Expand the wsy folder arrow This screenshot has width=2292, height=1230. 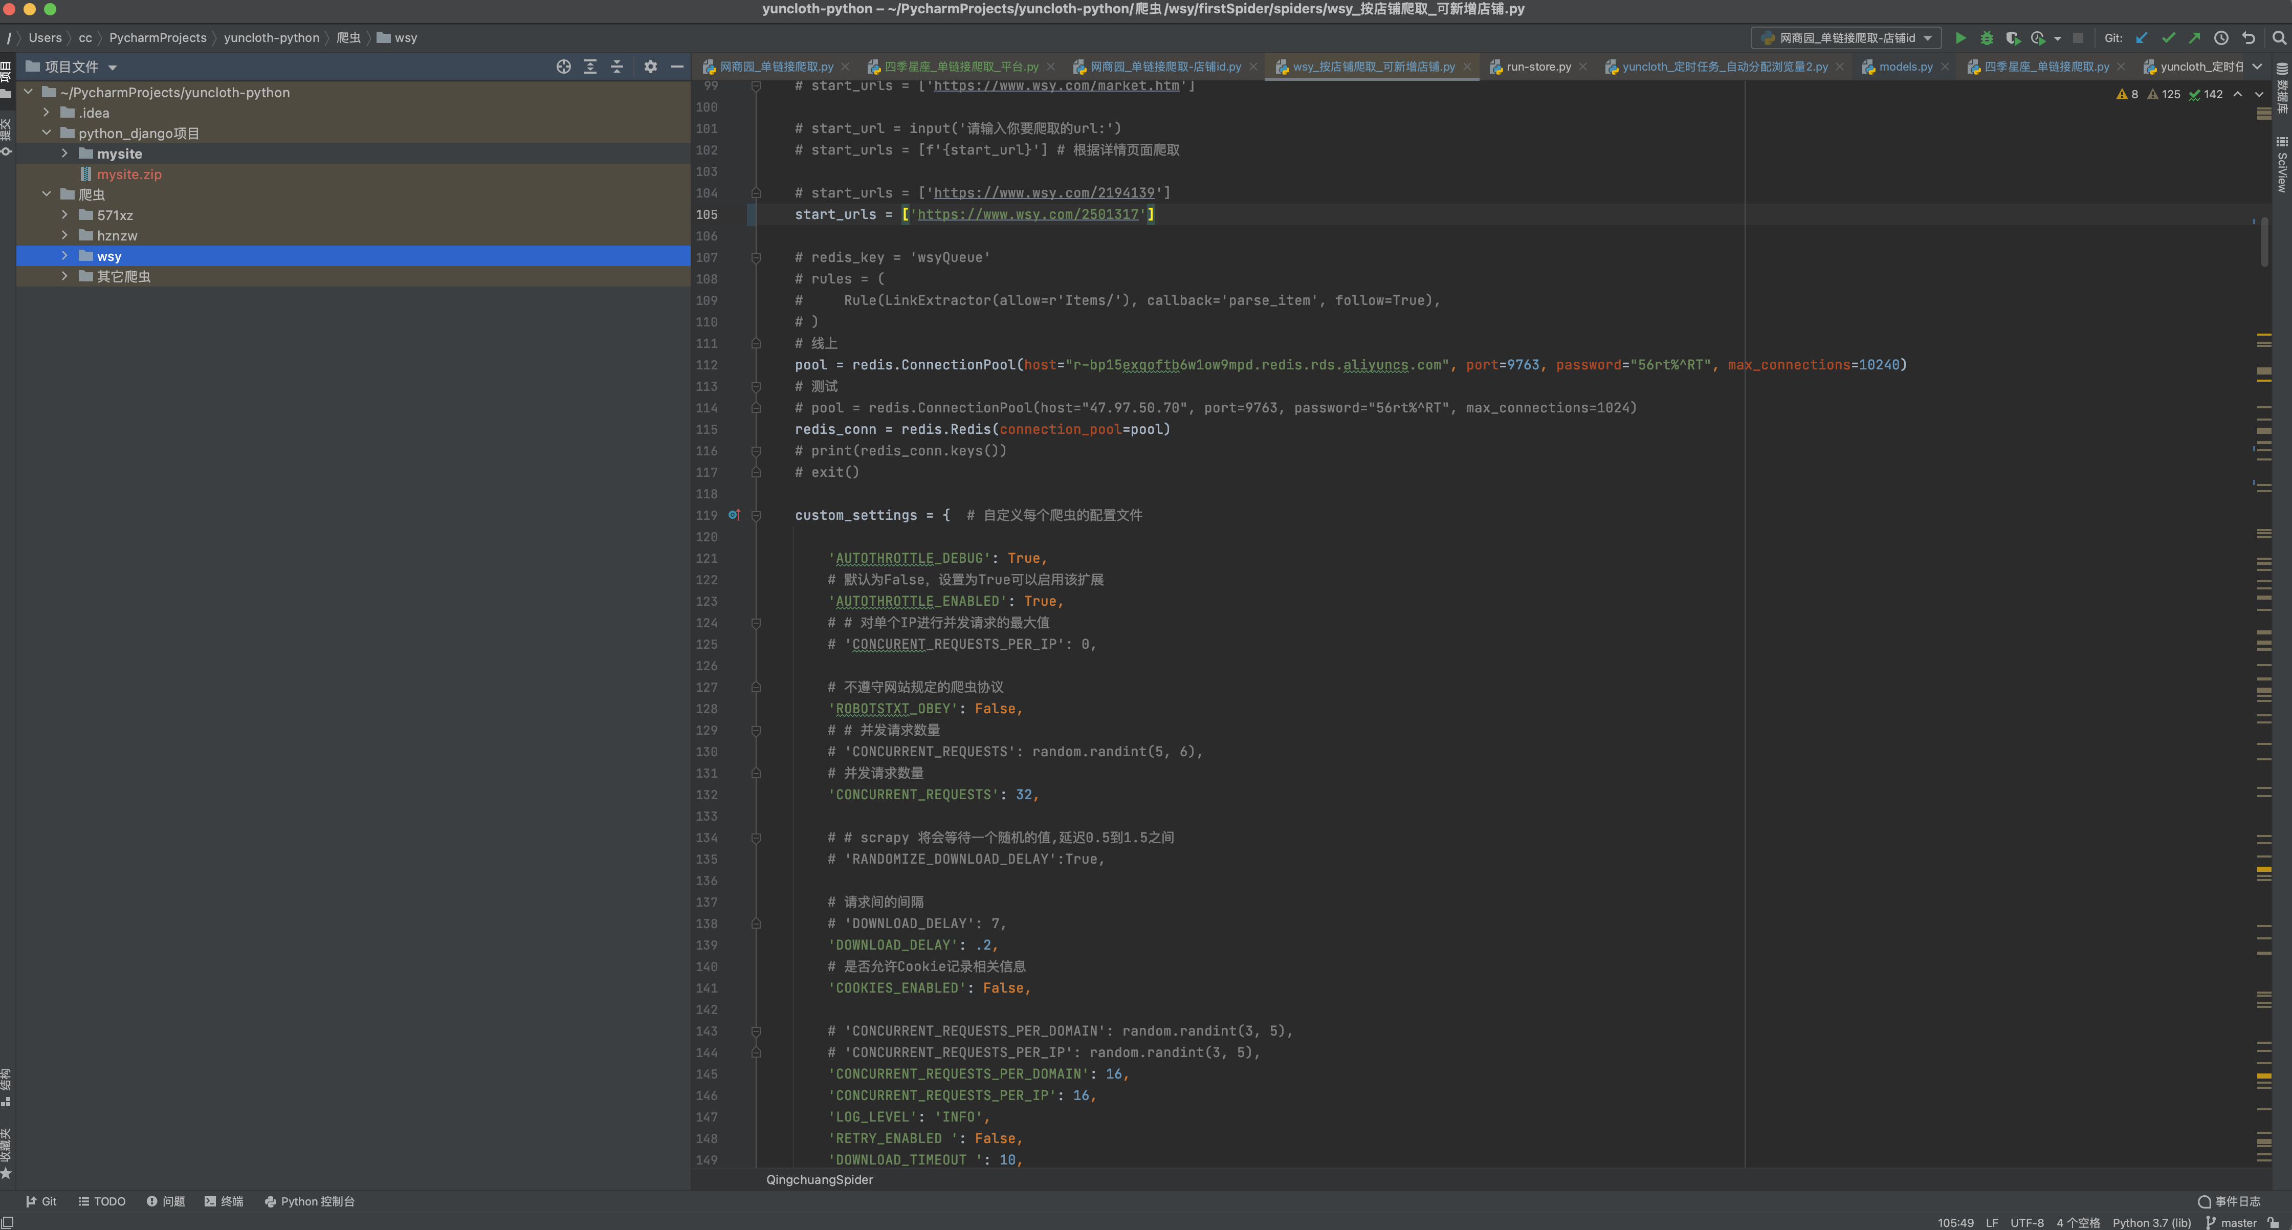[x=64, y=256]
